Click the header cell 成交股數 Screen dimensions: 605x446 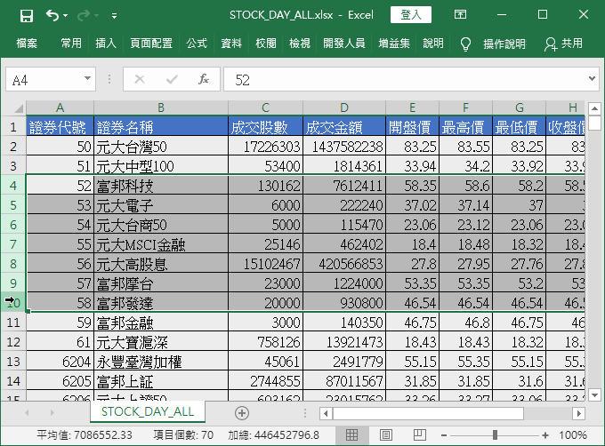click(x=265, y=127)
